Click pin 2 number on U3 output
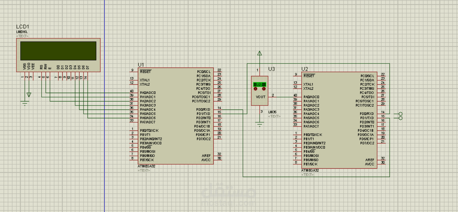 click(273, 95)
